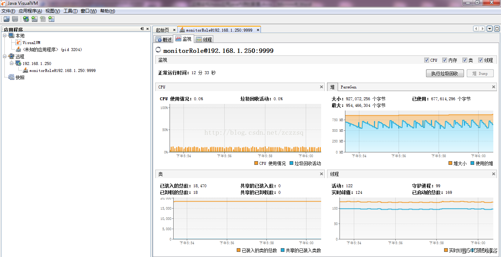501x257 pixels.
Task: Switch to the 线程 threads tab
Action: (x=204, y=39)
